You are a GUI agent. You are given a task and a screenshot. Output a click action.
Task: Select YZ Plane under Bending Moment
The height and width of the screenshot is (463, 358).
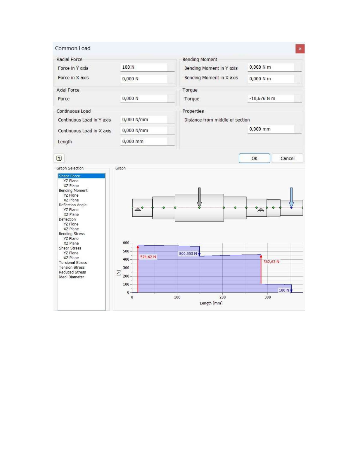coord(71,195)
